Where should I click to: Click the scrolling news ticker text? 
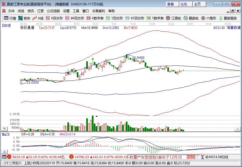tap(155, 157)
